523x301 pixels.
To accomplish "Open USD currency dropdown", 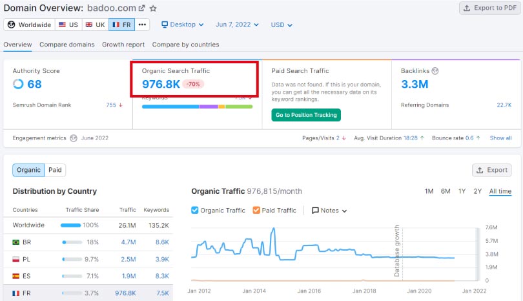I will click(x=282, y=25).
